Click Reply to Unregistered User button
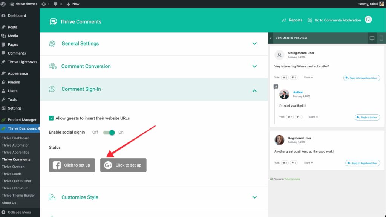386x217 pixels. click(361, 78)
